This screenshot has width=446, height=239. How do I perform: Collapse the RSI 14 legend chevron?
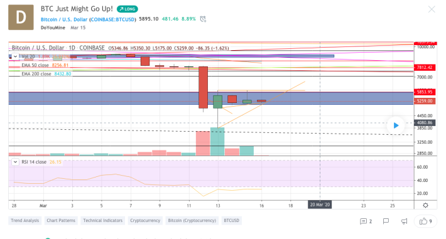pyautogui.click(x=15, y=162)
